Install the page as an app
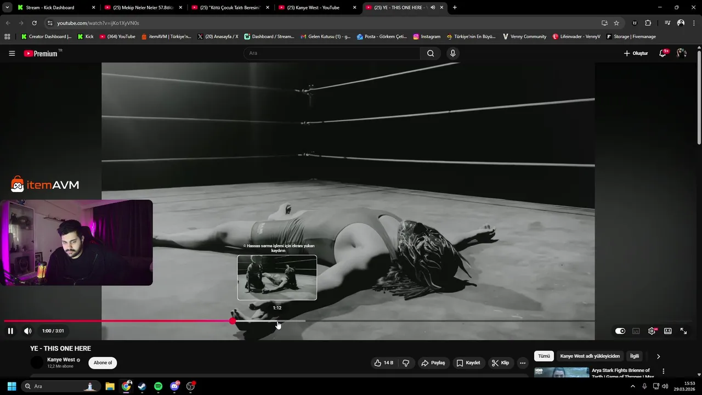 604,23
